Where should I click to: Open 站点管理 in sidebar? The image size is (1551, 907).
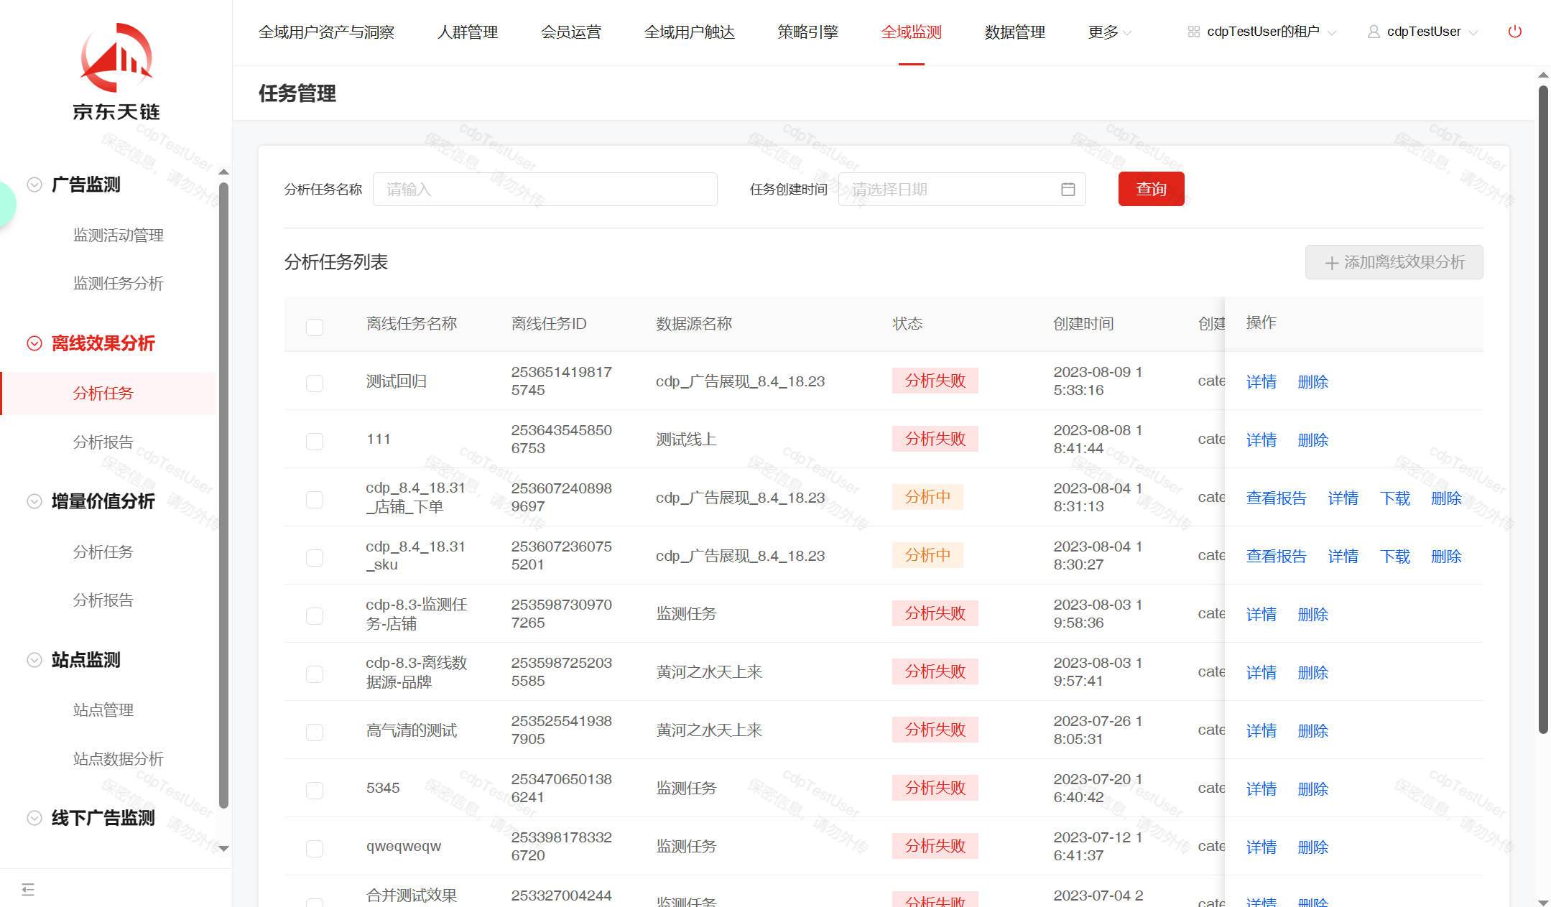tap(103, 710)
